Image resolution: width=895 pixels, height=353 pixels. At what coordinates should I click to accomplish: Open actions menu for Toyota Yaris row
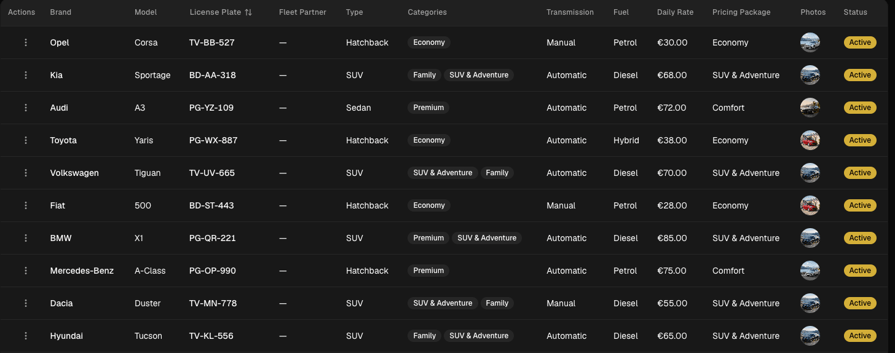(26, 140)
